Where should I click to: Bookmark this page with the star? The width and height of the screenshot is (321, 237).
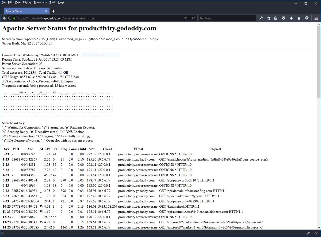(269, 18)
